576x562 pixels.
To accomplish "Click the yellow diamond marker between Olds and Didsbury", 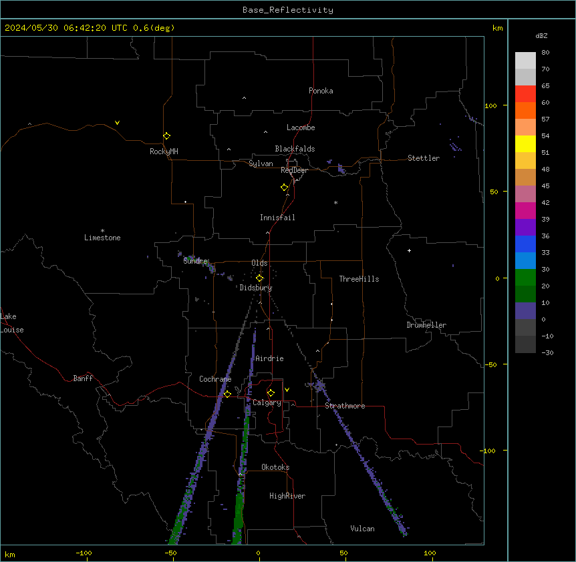I will [x=260, y=278].
